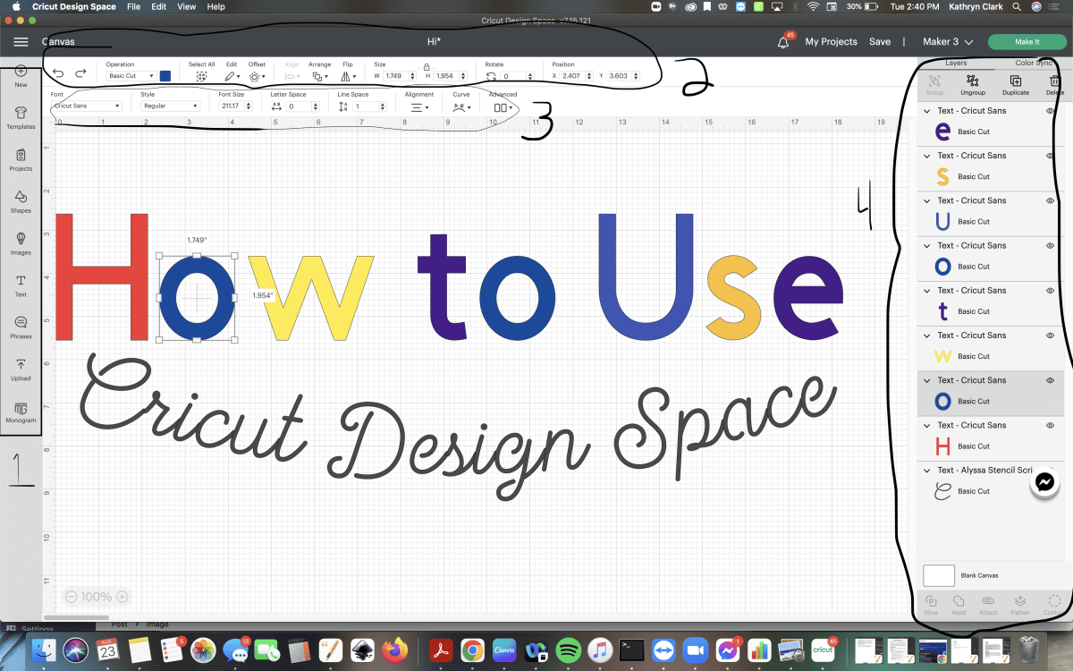Open the View menu in menu bar
The height and width of the screenshot is (671, 1073).
pos(186,6)
